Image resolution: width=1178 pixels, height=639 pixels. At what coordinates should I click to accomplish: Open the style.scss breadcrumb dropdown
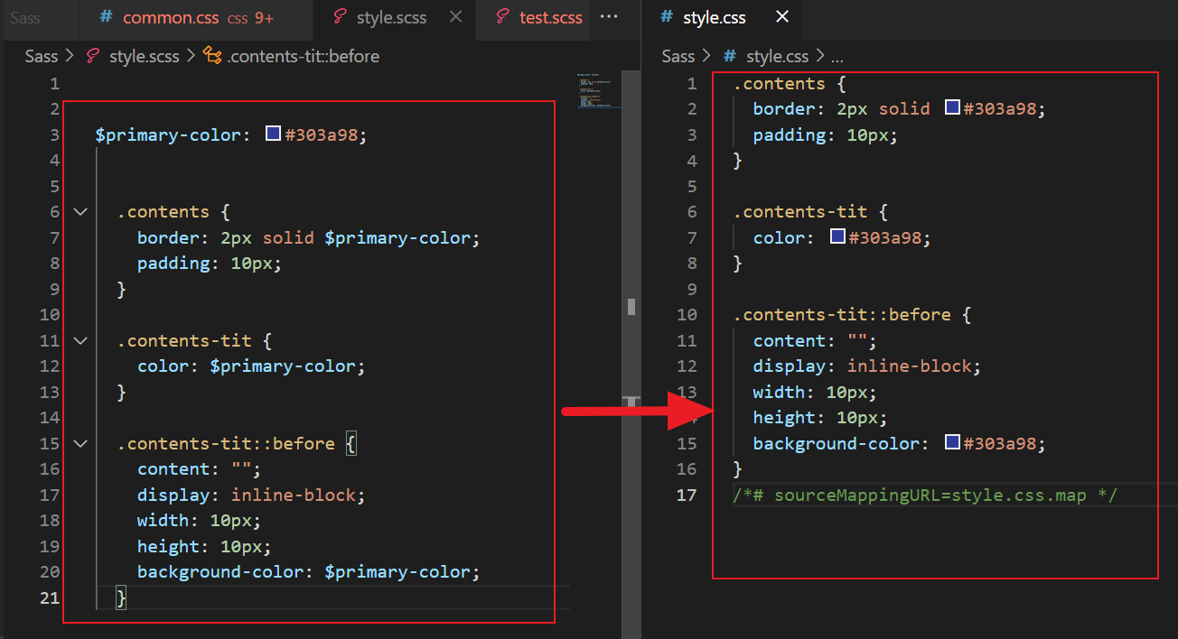145,56
